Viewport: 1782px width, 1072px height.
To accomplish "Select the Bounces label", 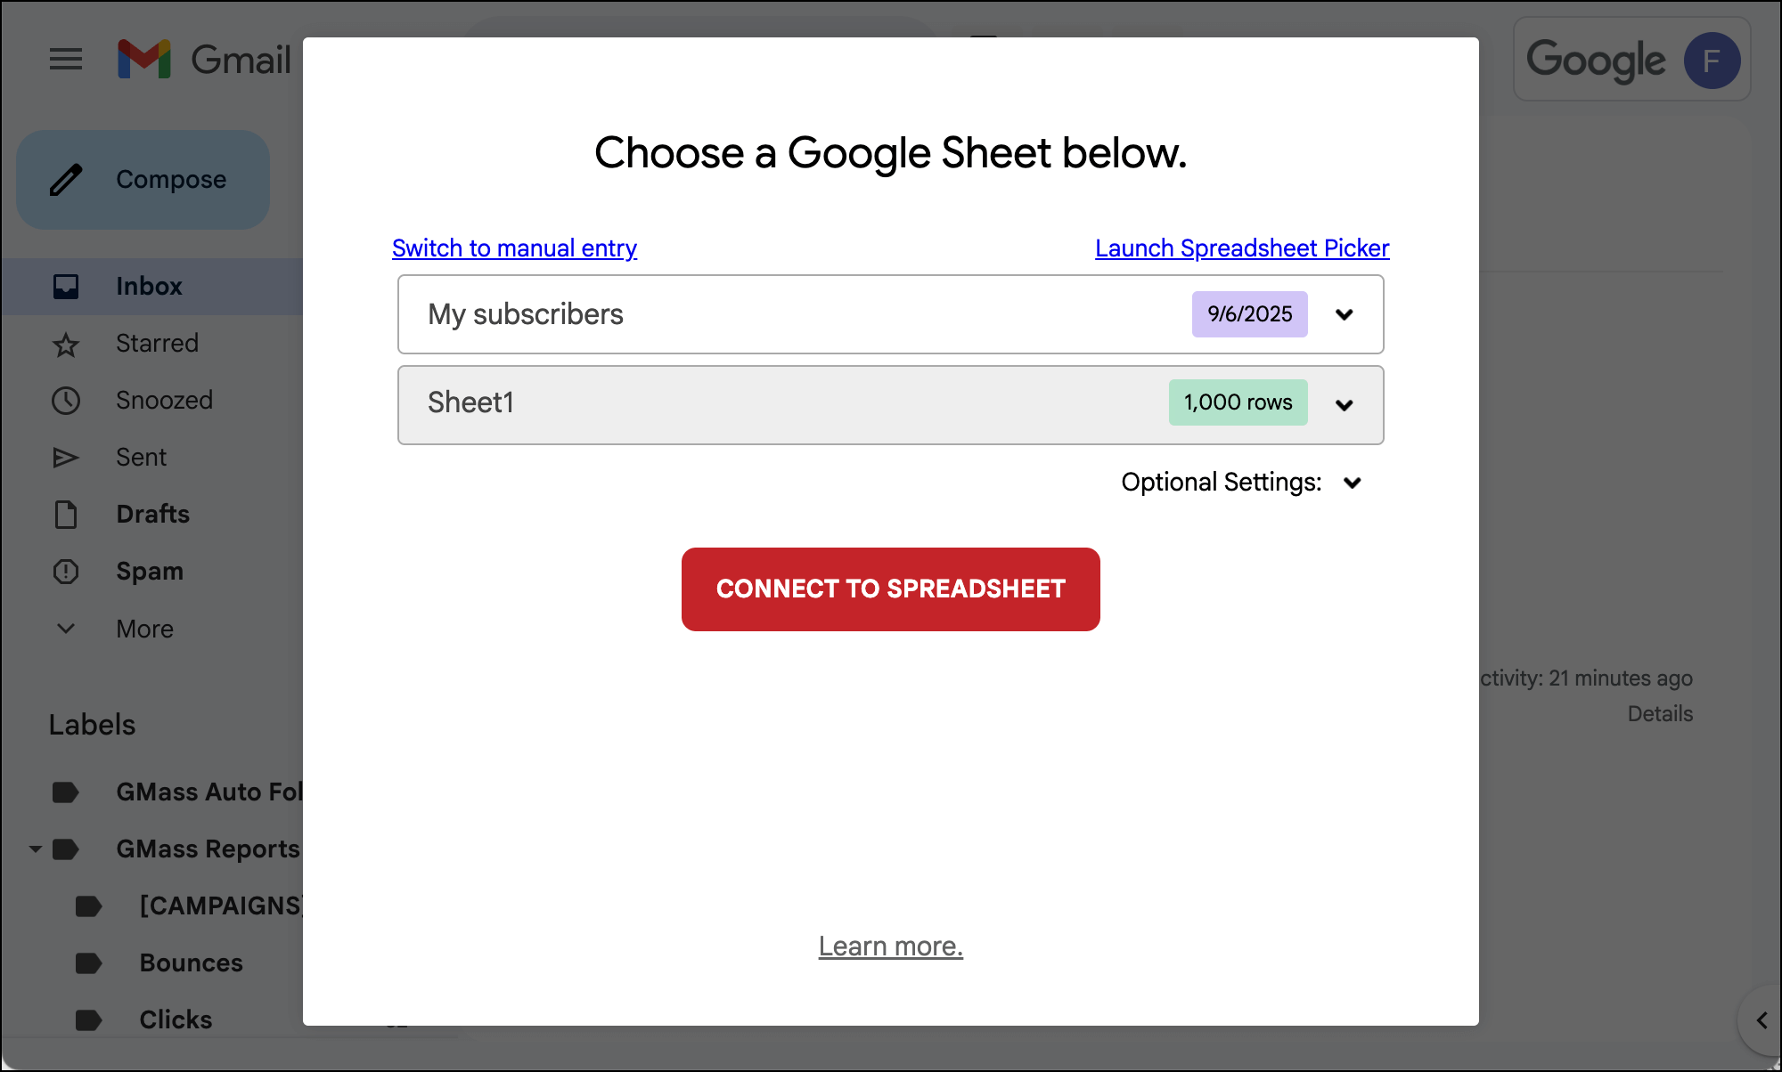I will [x=191, y=963].
